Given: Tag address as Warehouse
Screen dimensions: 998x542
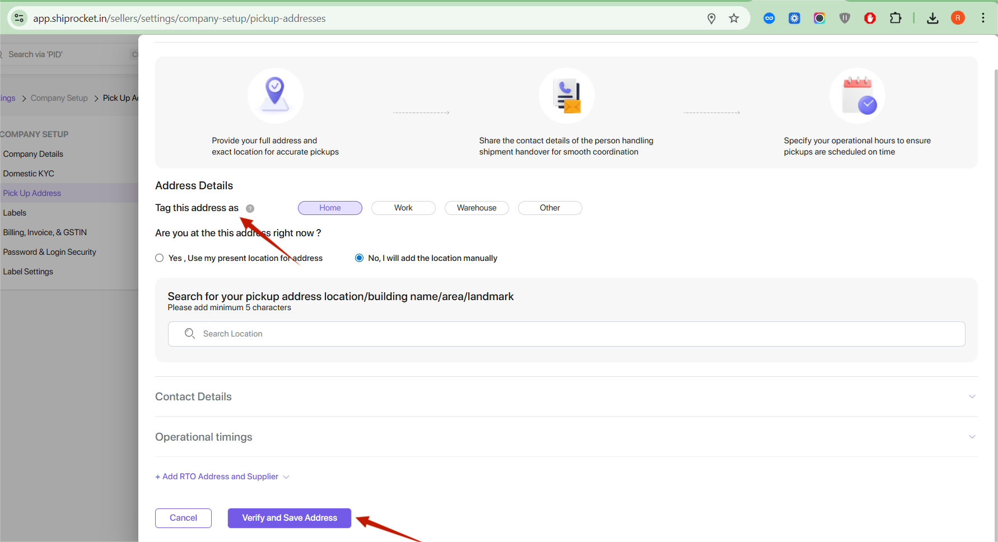Looking at the screenshot, I should pyautogui.click(x=476, y=208).
